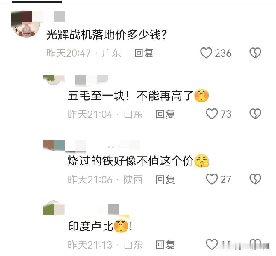This screenshot has height=256, width=276.
Task: Open avatar of the 烧过的铁 commenter
Action: click(54, 145)
